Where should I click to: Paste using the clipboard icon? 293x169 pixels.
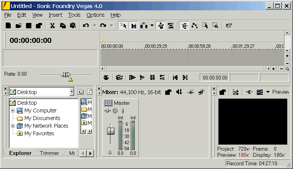[73, 25]
